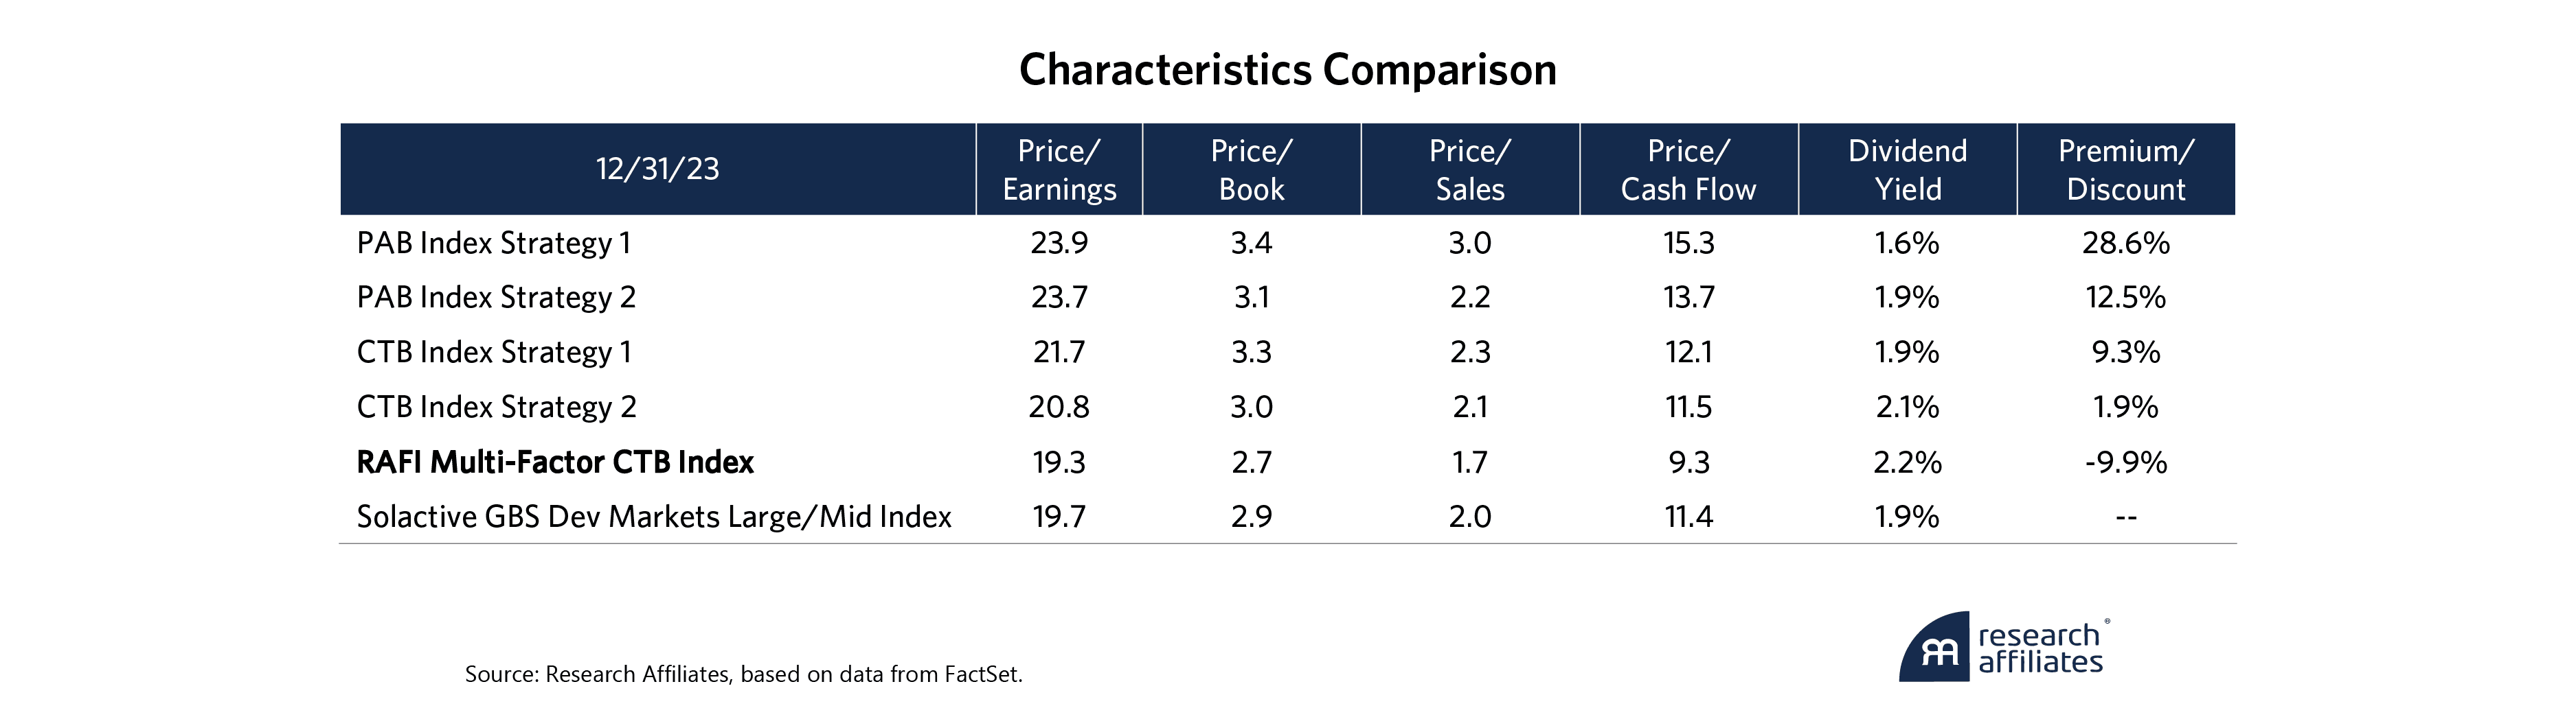Image resolution: width=2576 pixels, height=719 pixels.
Task: Click the 15.3 Price/Cash Flow value
Action: (1688, 244)
